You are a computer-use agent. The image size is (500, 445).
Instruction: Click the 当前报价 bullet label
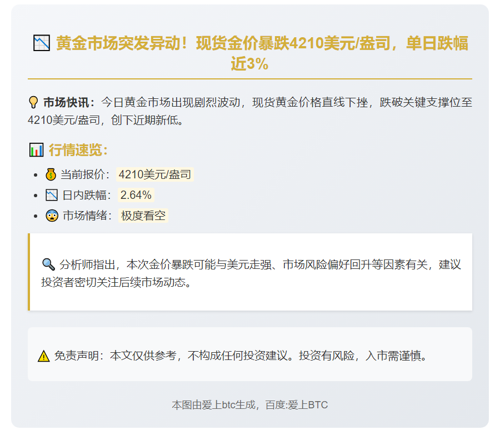pos(86,175)
